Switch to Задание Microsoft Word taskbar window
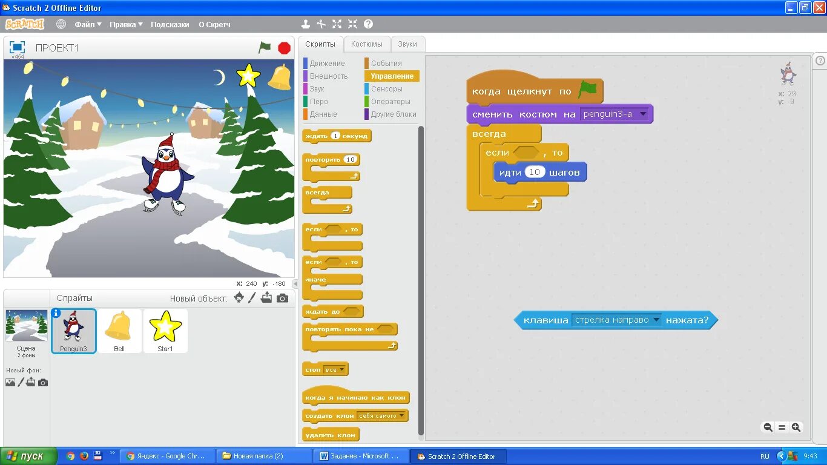This screenshot has height=465, width=827. 361,456
